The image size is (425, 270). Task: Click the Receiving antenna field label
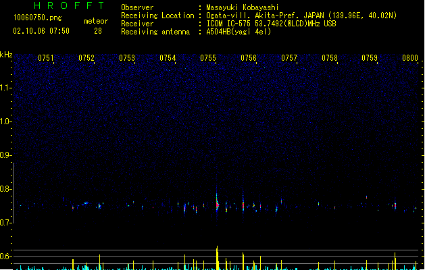click(x=155, y=32)
